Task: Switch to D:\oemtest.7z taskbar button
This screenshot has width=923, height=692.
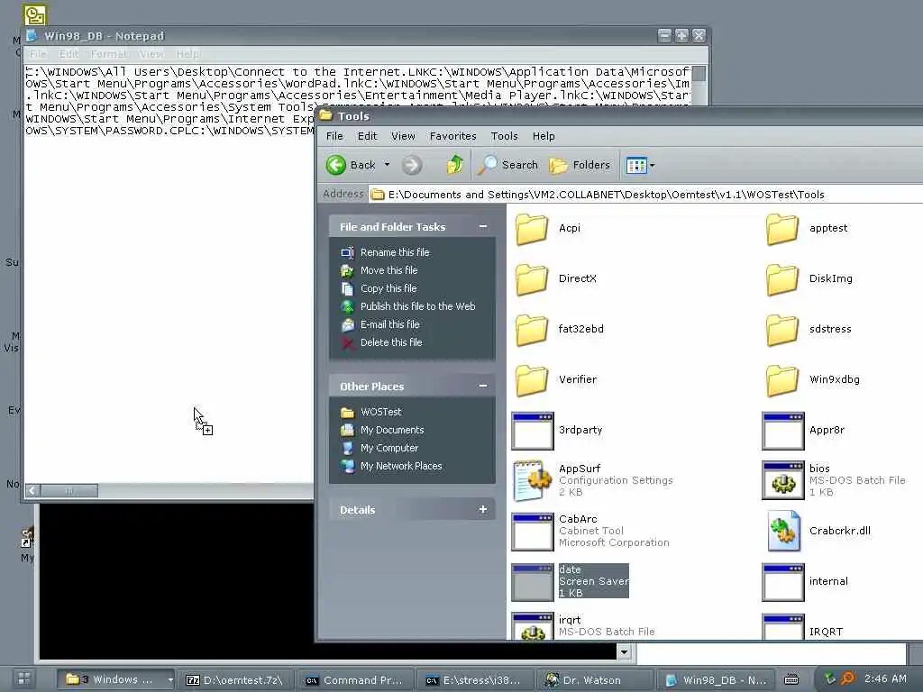Action: point(236,680)
